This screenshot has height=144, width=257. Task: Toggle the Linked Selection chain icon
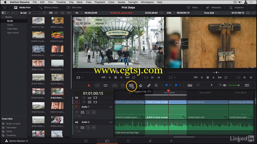[x=149, y=85]
